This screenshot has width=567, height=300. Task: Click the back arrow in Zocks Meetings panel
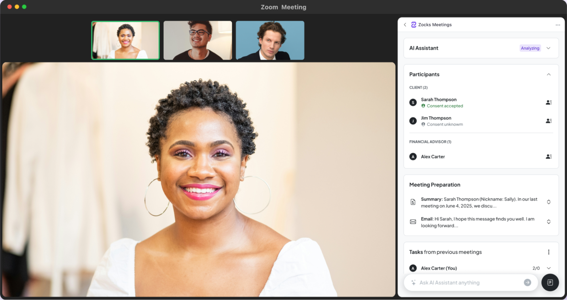(x=405, y=25)
